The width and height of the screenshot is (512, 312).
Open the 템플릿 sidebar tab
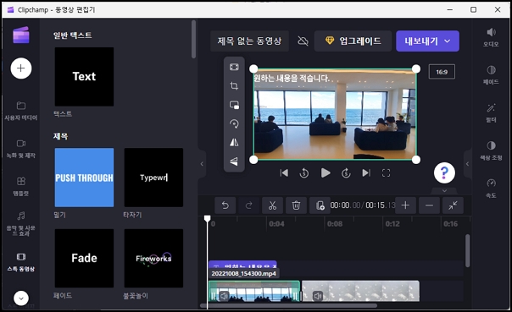click(21, 187)
